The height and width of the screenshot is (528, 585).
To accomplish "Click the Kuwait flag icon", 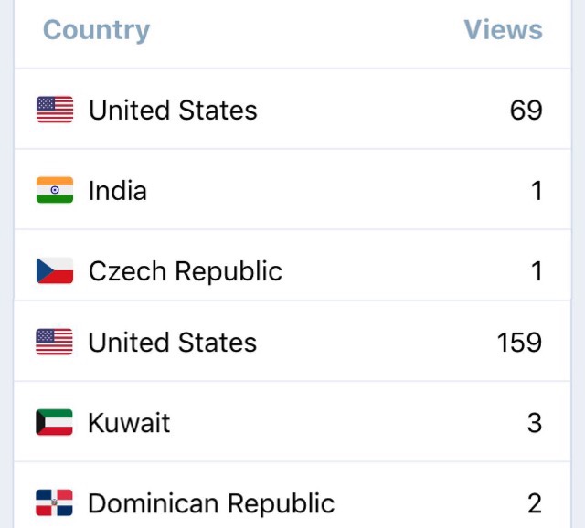I will coord(54,422).
